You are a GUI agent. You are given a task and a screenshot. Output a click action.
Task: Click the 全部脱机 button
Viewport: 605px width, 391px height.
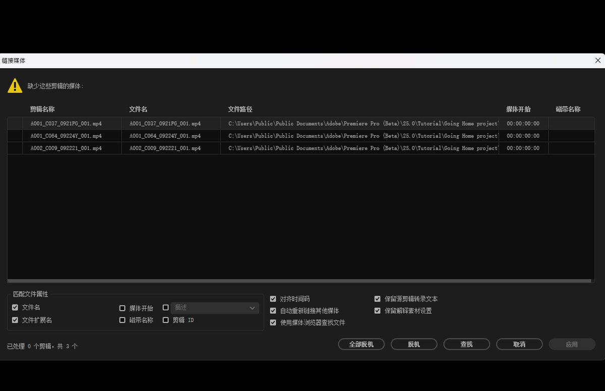pos(361,344)
